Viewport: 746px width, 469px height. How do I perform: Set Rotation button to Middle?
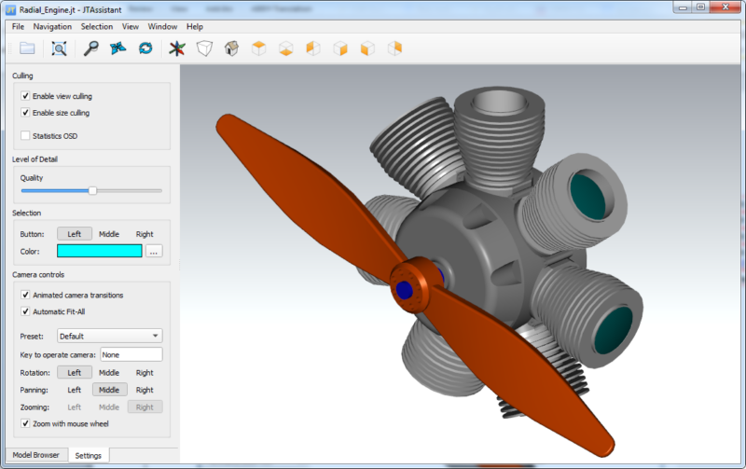coord(109,372)
